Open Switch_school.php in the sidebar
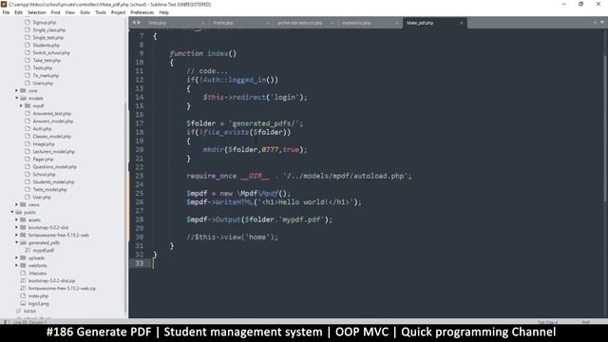Screen dimensions: 608x342 pos(51,53)
